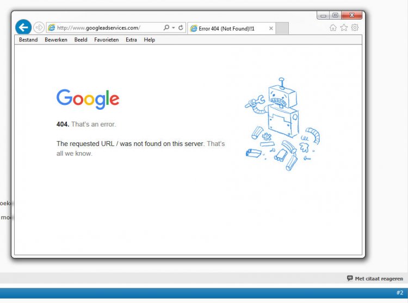This screenshot has width=408, height=303.
Task: Click the blue Back arrow button
Action: (x=23, y=27)
